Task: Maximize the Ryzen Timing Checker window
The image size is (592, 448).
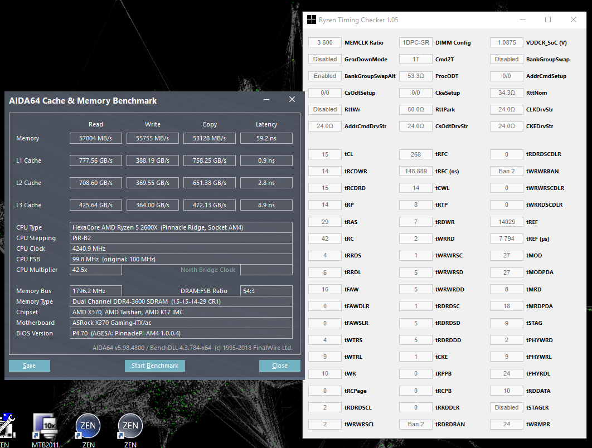Action: pyautogui.click(x=548, y=20)
